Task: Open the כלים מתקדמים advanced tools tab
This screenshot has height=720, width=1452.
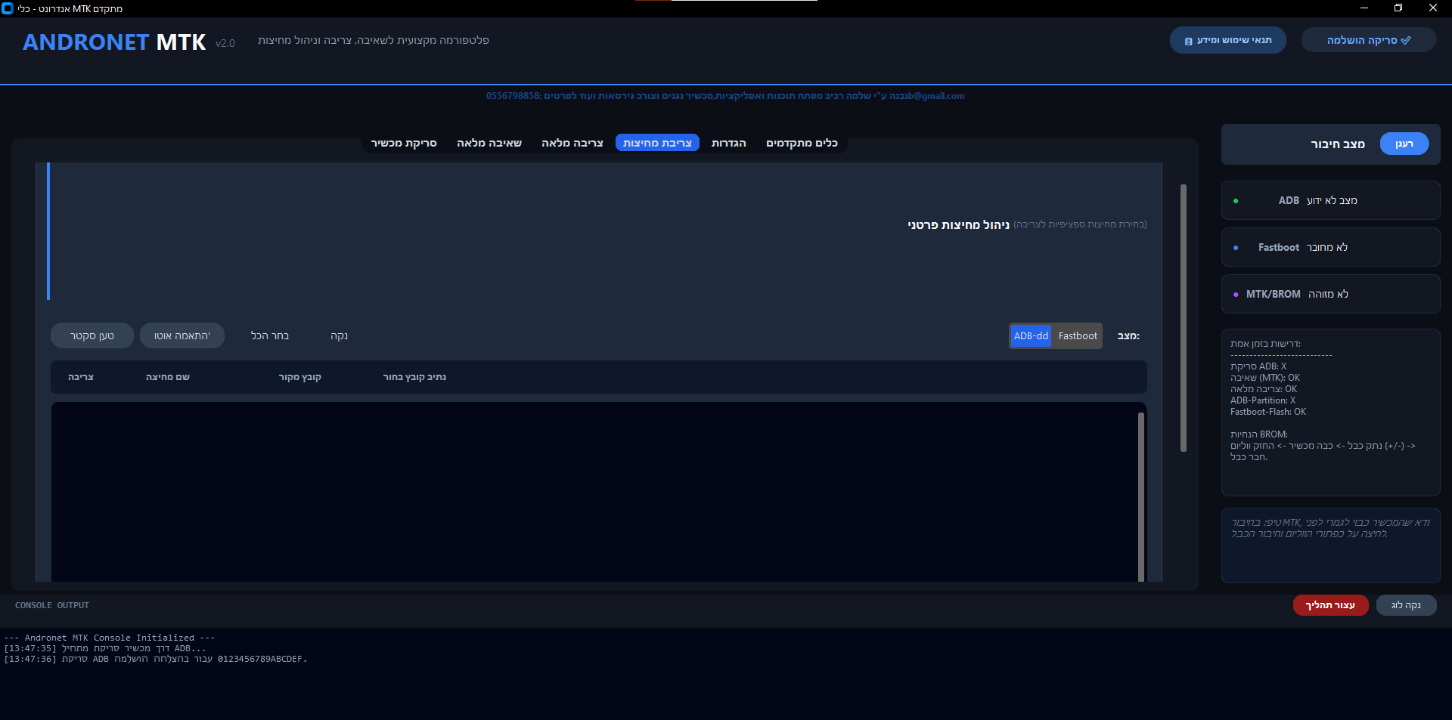Action: [x=802, y=143]
